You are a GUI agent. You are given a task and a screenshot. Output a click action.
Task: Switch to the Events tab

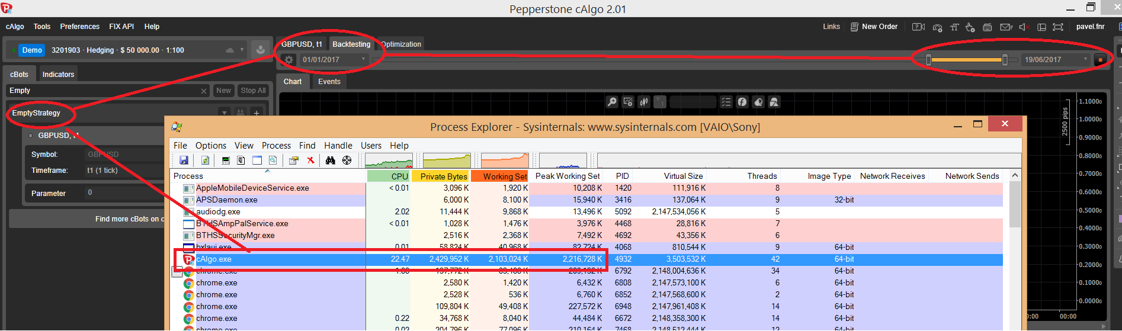(x=329, y=82)
